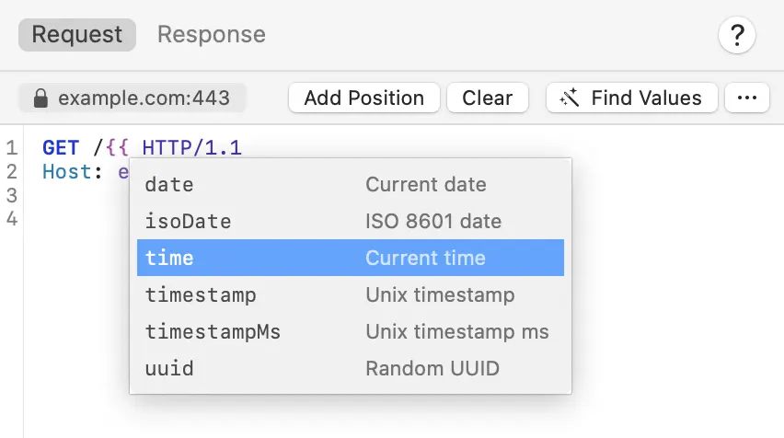Click the magic wand Find Values icon
Screen dimensions: 784x438
point(571,98)
